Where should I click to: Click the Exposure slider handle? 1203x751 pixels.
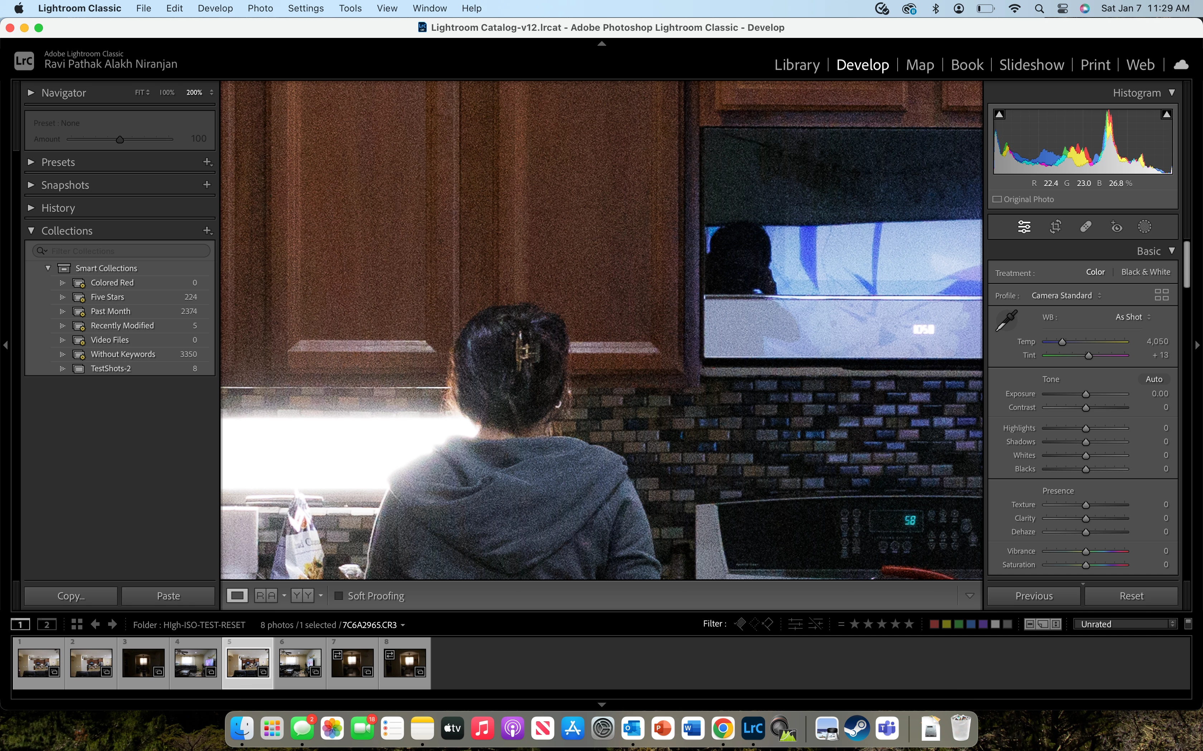(1086, 394)
